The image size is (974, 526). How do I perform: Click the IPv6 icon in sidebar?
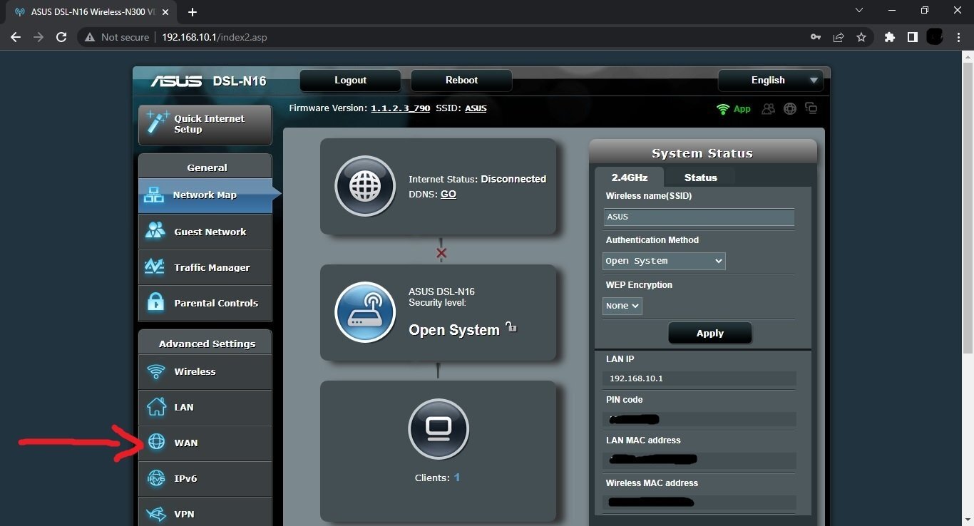click(x=155, y=478)
